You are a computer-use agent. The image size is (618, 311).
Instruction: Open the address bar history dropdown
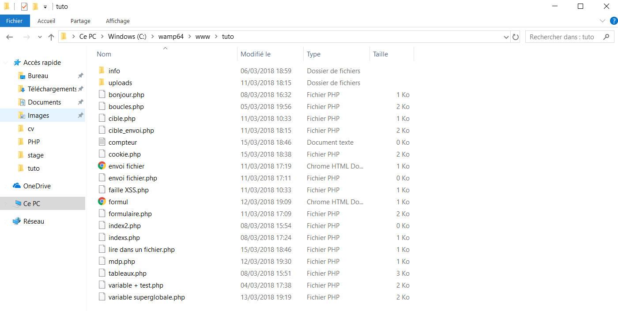point(506,37)
